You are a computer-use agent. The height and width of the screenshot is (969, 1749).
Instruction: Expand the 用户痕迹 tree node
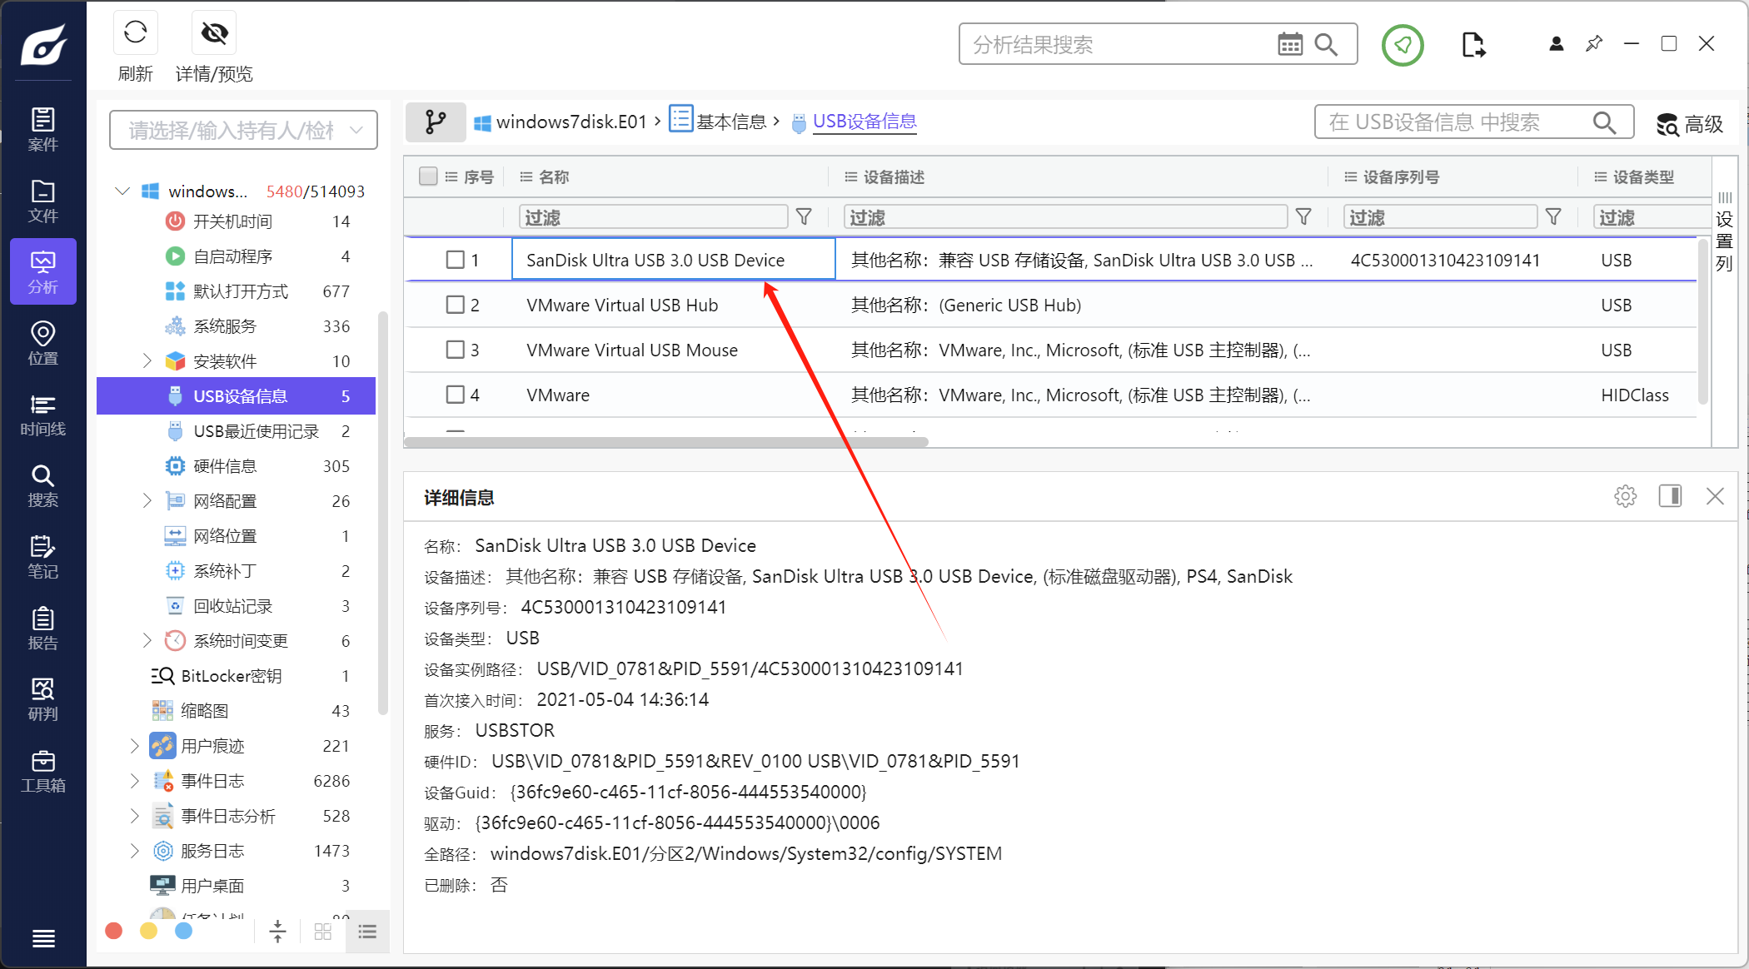(x=135, y=746)
